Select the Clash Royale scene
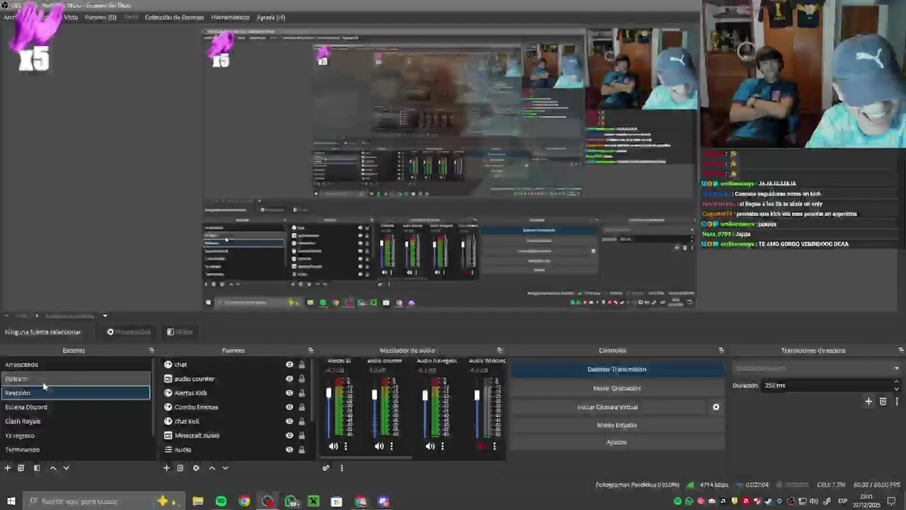Image resolution: width=906 pixels, height=510 pixels. (76, 421)
